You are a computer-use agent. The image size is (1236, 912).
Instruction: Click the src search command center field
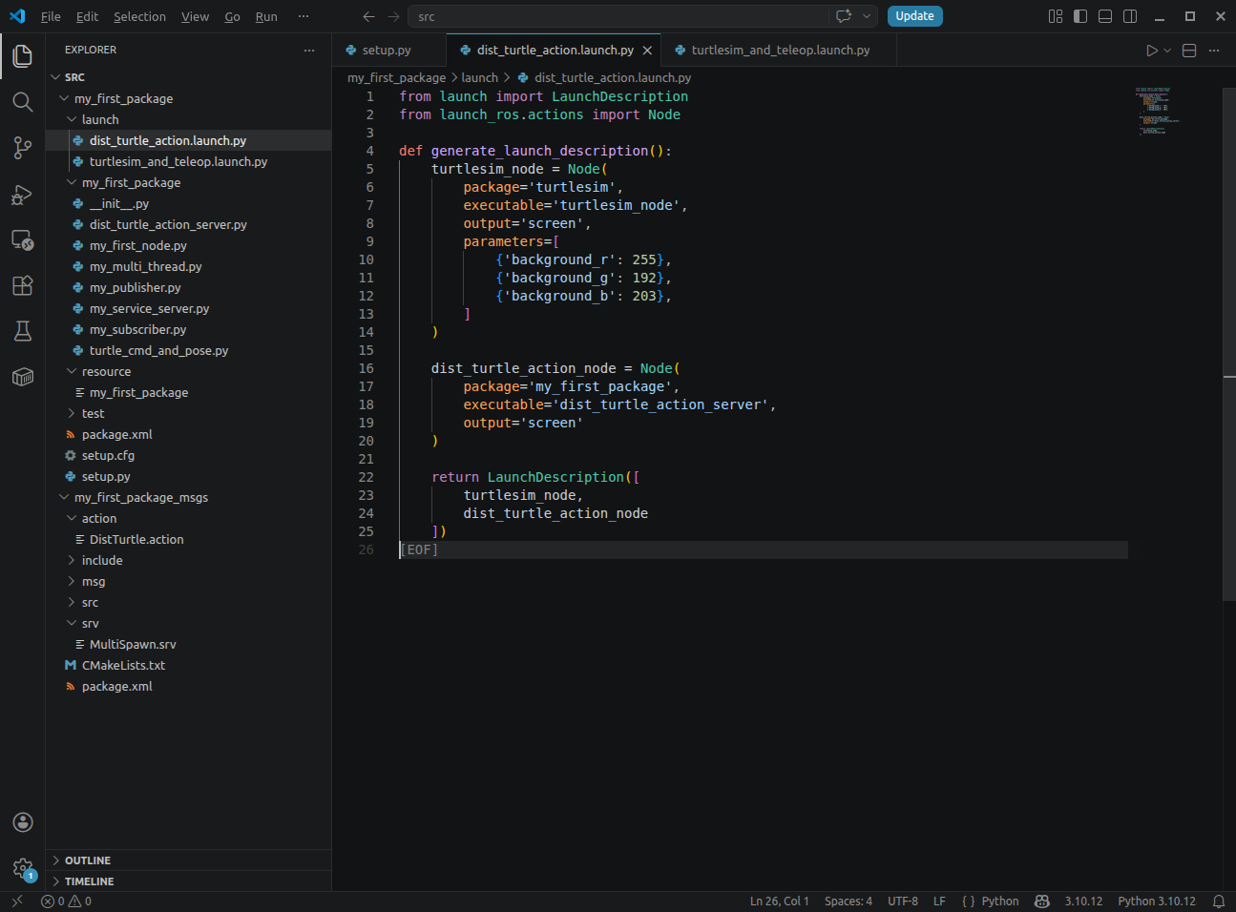[x=620, y=16]
